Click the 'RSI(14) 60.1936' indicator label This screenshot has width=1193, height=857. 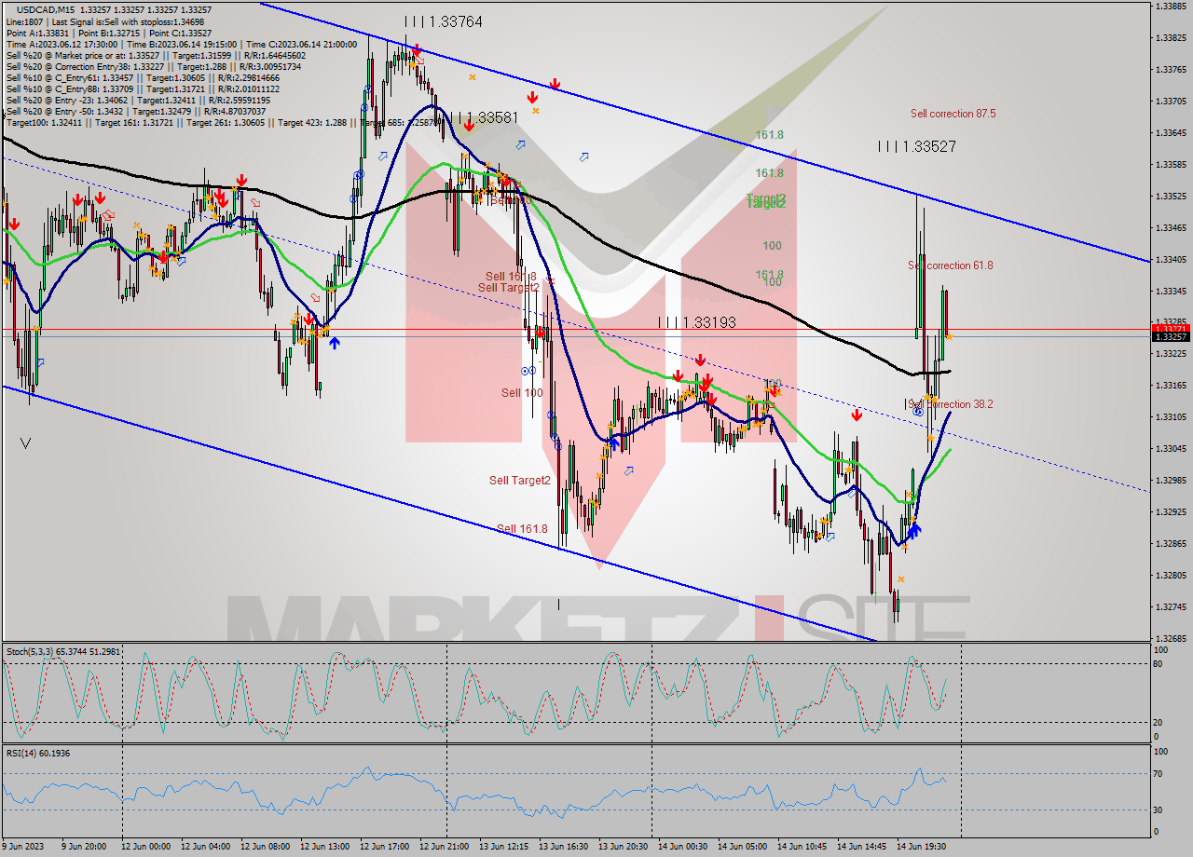click(x=38, y=752)
